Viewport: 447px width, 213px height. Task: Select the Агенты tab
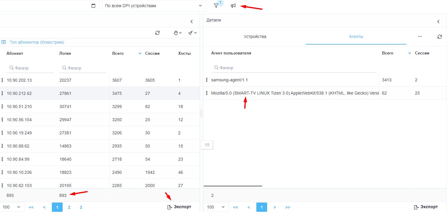(x=356, y=36)
